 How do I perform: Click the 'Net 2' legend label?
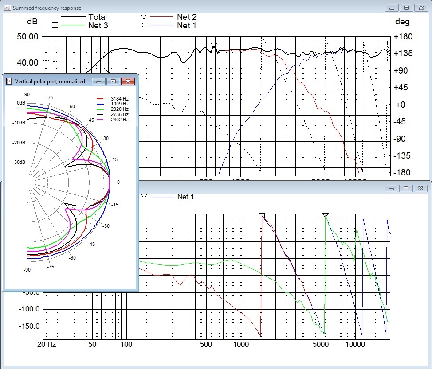tap(187, 17)
